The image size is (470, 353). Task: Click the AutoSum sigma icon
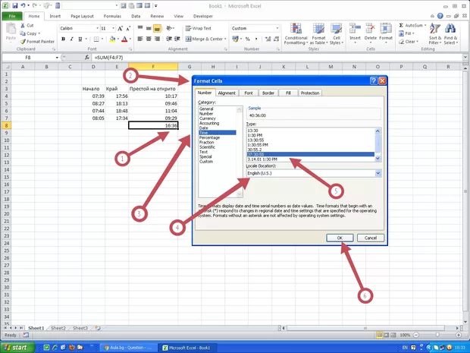point(410,25)
